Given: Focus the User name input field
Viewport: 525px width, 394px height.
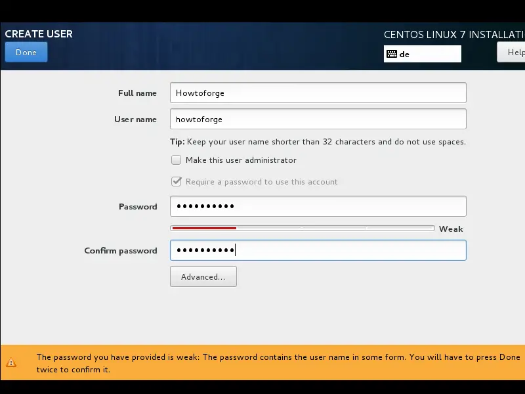Looking at the screenshot, I should (318, 119).
